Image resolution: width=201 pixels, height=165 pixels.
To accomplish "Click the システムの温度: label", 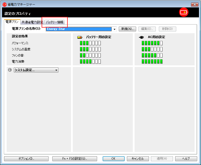I will (21, 49).
